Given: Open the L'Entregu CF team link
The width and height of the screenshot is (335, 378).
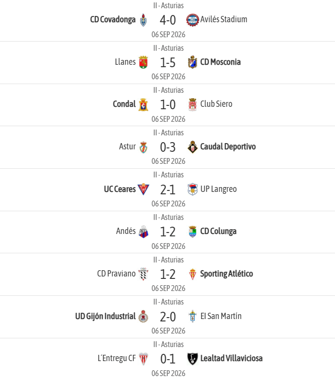Looking at the screenshot, I should click(117, 358).
